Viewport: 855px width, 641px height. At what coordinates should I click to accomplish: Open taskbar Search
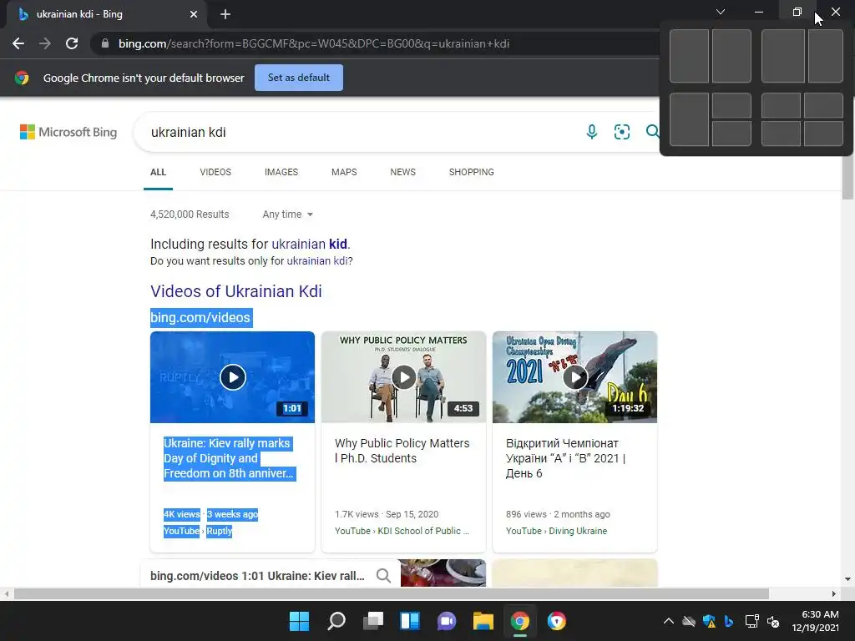point(336,621)
